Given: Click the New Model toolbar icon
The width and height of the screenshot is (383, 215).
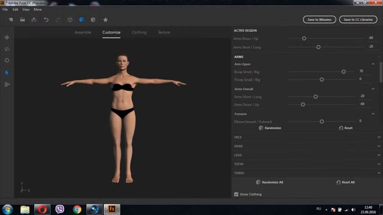Looking at the screenshot, I should point(11,20).
